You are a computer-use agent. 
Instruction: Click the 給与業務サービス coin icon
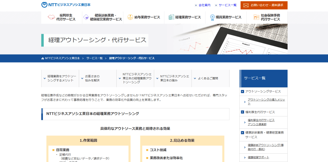130,17
